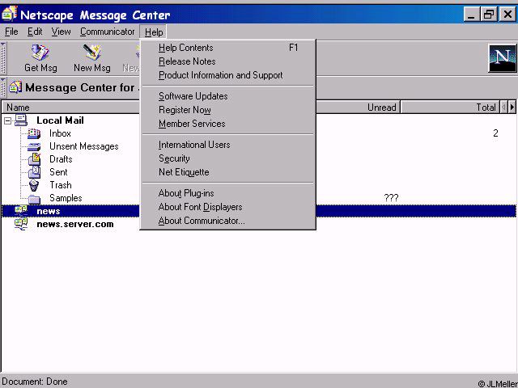Open Product Information and Support
The height and width of the screenshot is (388, 518).
pos(228,75)
